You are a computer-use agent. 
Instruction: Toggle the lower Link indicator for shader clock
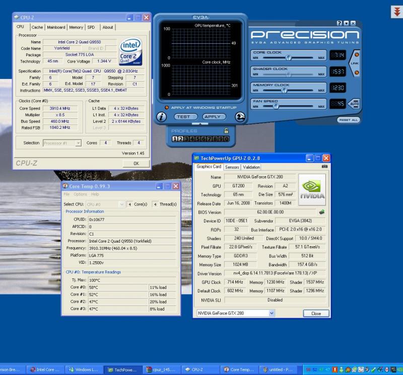357,72
